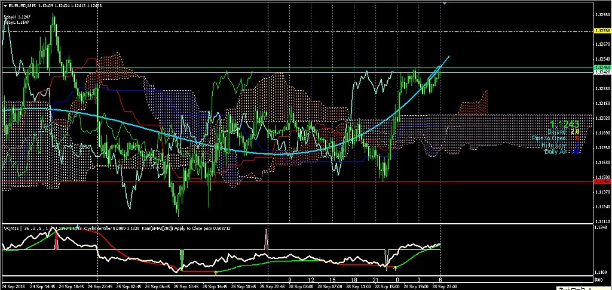Viewport: 612px width, 290px height.
Task: Click the hour marker 21 above the time axis
Action: [x=375, y=280]
